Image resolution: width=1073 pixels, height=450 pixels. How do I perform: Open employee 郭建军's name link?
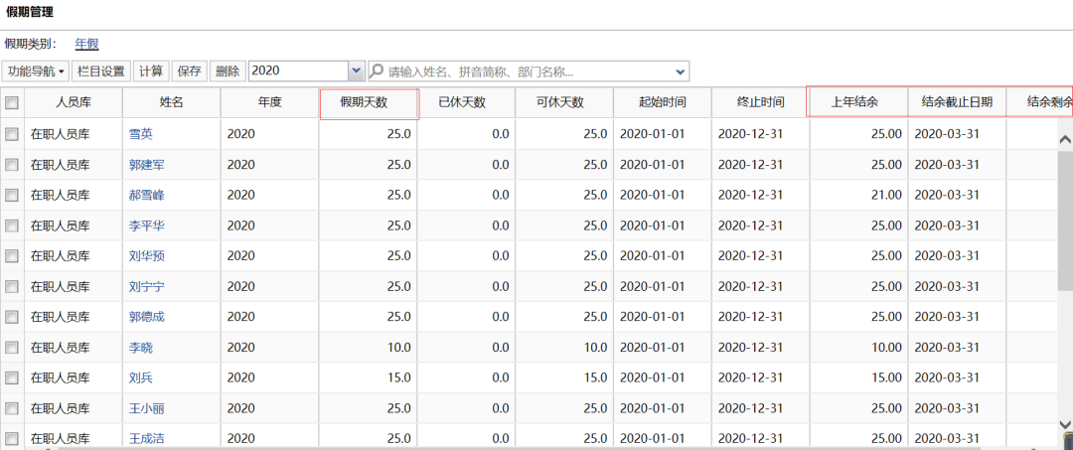coord(147,165)
